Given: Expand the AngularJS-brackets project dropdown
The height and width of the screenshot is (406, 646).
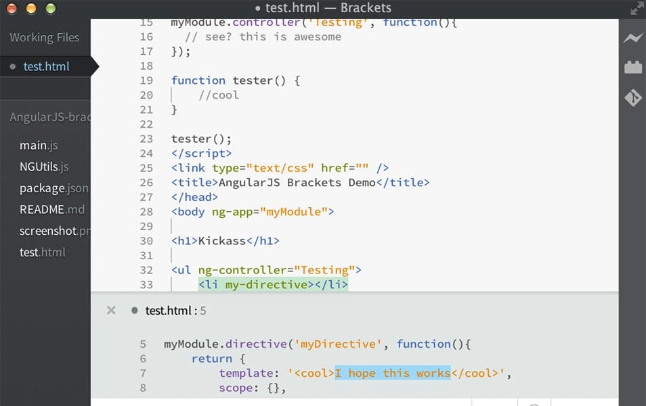Looking at the screenshot, I should point(47,116).
